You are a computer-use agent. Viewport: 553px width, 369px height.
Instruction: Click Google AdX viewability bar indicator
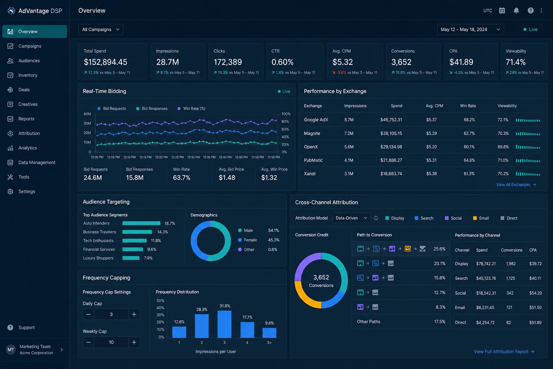click(528, 120)
